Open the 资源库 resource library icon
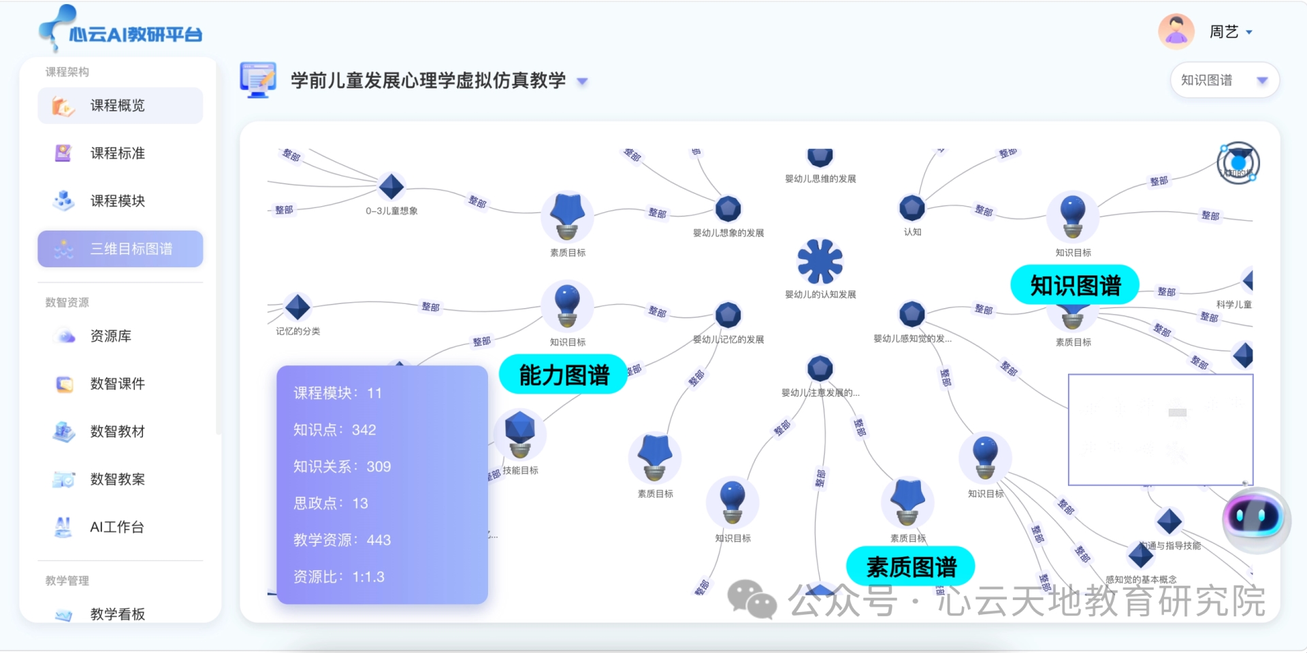Image resolution: width=1307 pixels, height=653 pixels. 63,335
